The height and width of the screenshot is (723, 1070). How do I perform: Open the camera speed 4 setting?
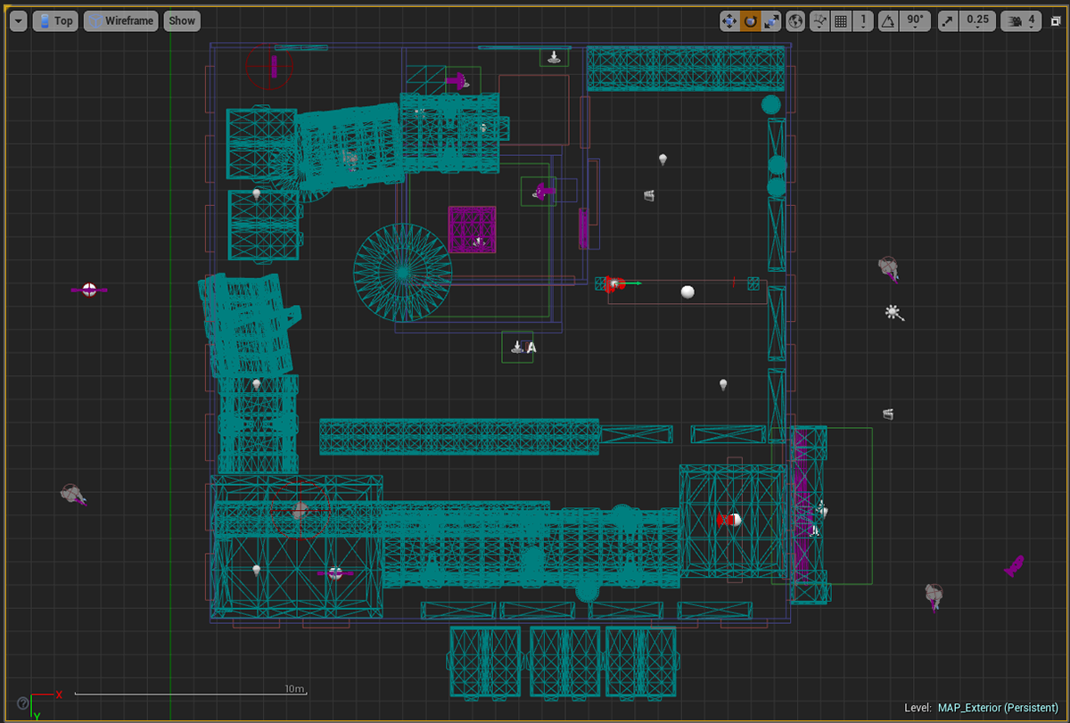(x=1022, y=21)
